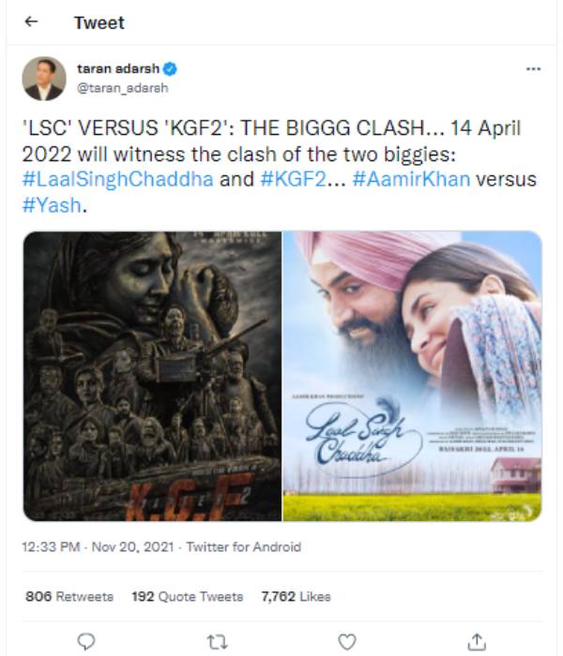The height and width of the screenshot is (656, 563).
Task: View the KGF Chapter 2 poster image
Action: point(152,376)
